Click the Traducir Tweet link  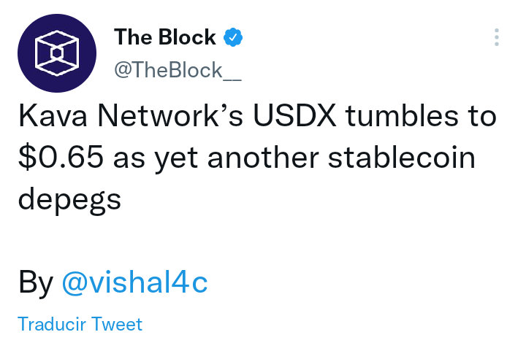pos(80,324)
